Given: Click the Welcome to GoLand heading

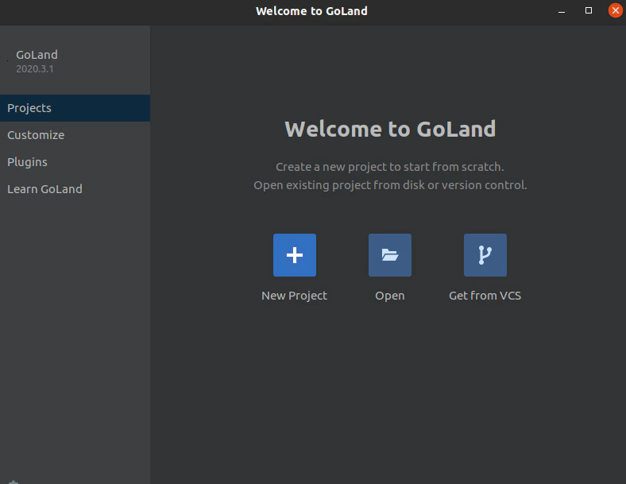Looking at the screenshot, I should point(390,129).
